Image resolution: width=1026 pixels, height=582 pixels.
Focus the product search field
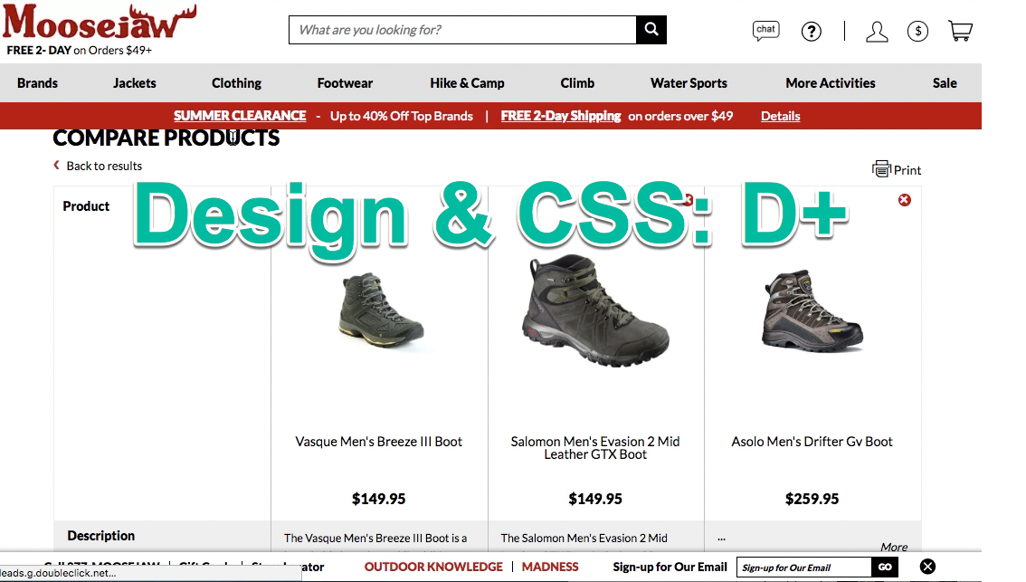coord(462,30)
